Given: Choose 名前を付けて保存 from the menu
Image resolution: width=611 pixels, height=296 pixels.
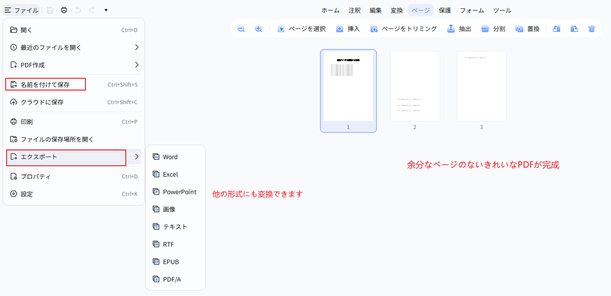Looking at the screenshot, I should click(46, 84).
